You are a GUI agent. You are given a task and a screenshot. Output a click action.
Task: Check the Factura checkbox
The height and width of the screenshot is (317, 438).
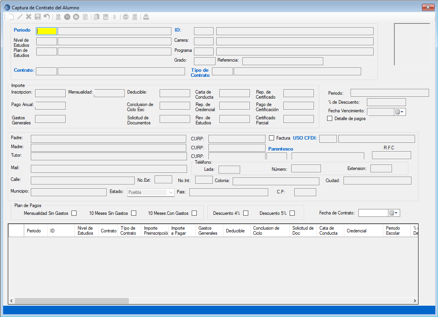[272, 138]
